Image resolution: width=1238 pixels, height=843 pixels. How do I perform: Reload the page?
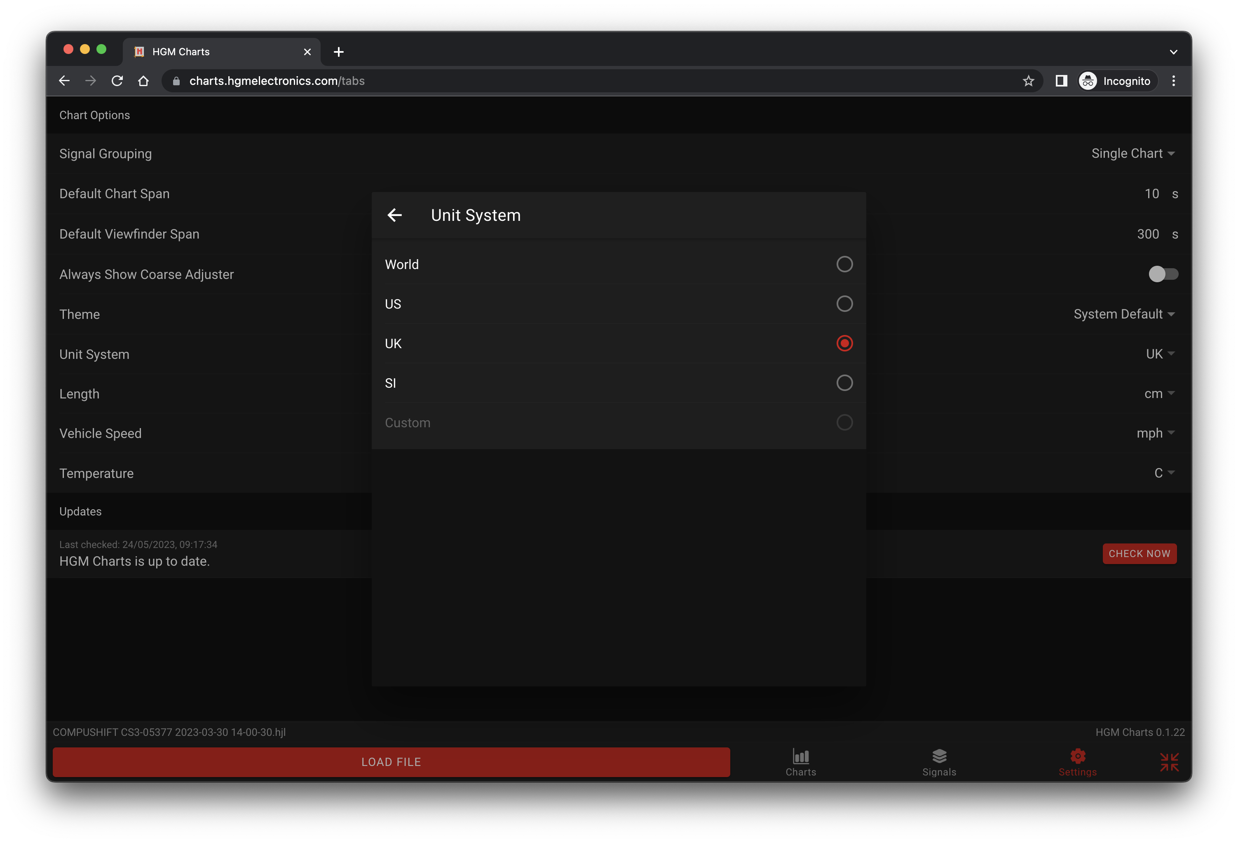click(x=117, y=81)
